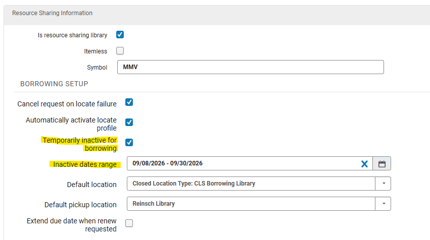Click the Temporarily inactive for borrowing label
The height and width of the screenshot is (240, 430).
click(x=80, y=144)
